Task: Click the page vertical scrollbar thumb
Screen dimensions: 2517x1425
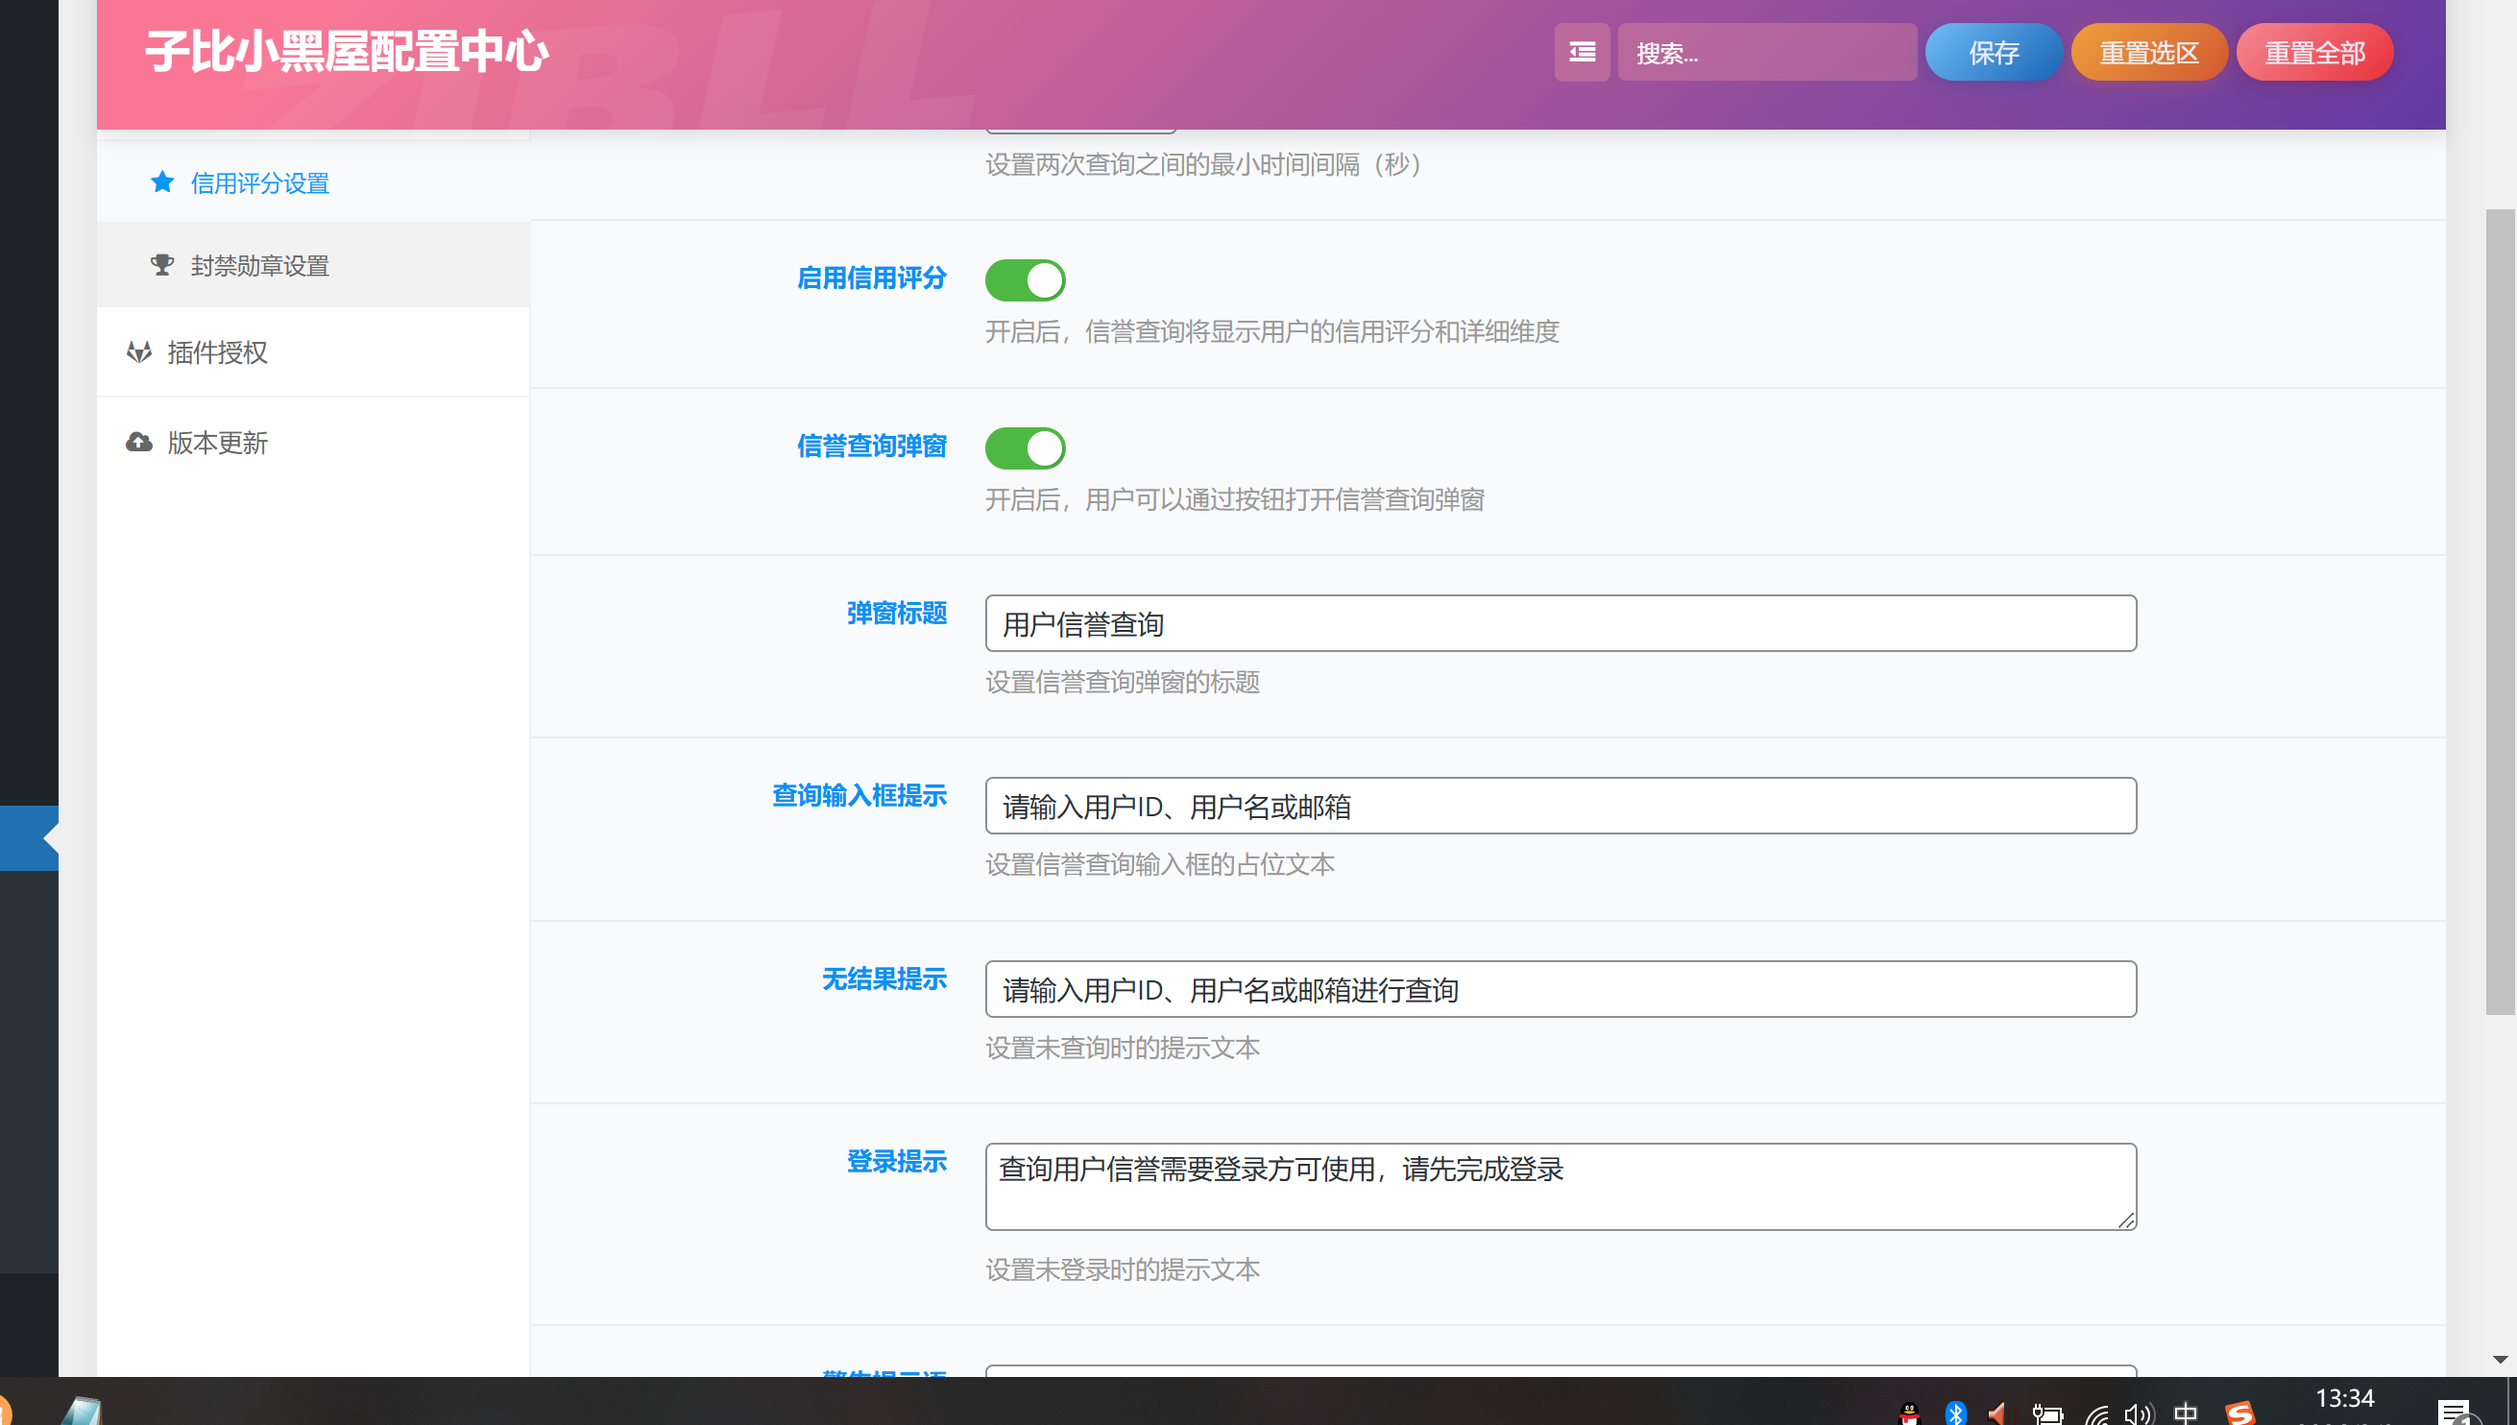Action: tap(2500, 612)
